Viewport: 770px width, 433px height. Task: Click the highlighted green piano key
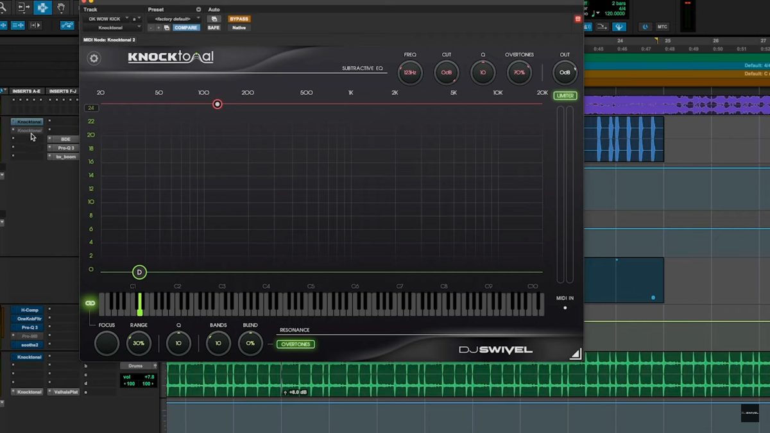click(140, 304)
